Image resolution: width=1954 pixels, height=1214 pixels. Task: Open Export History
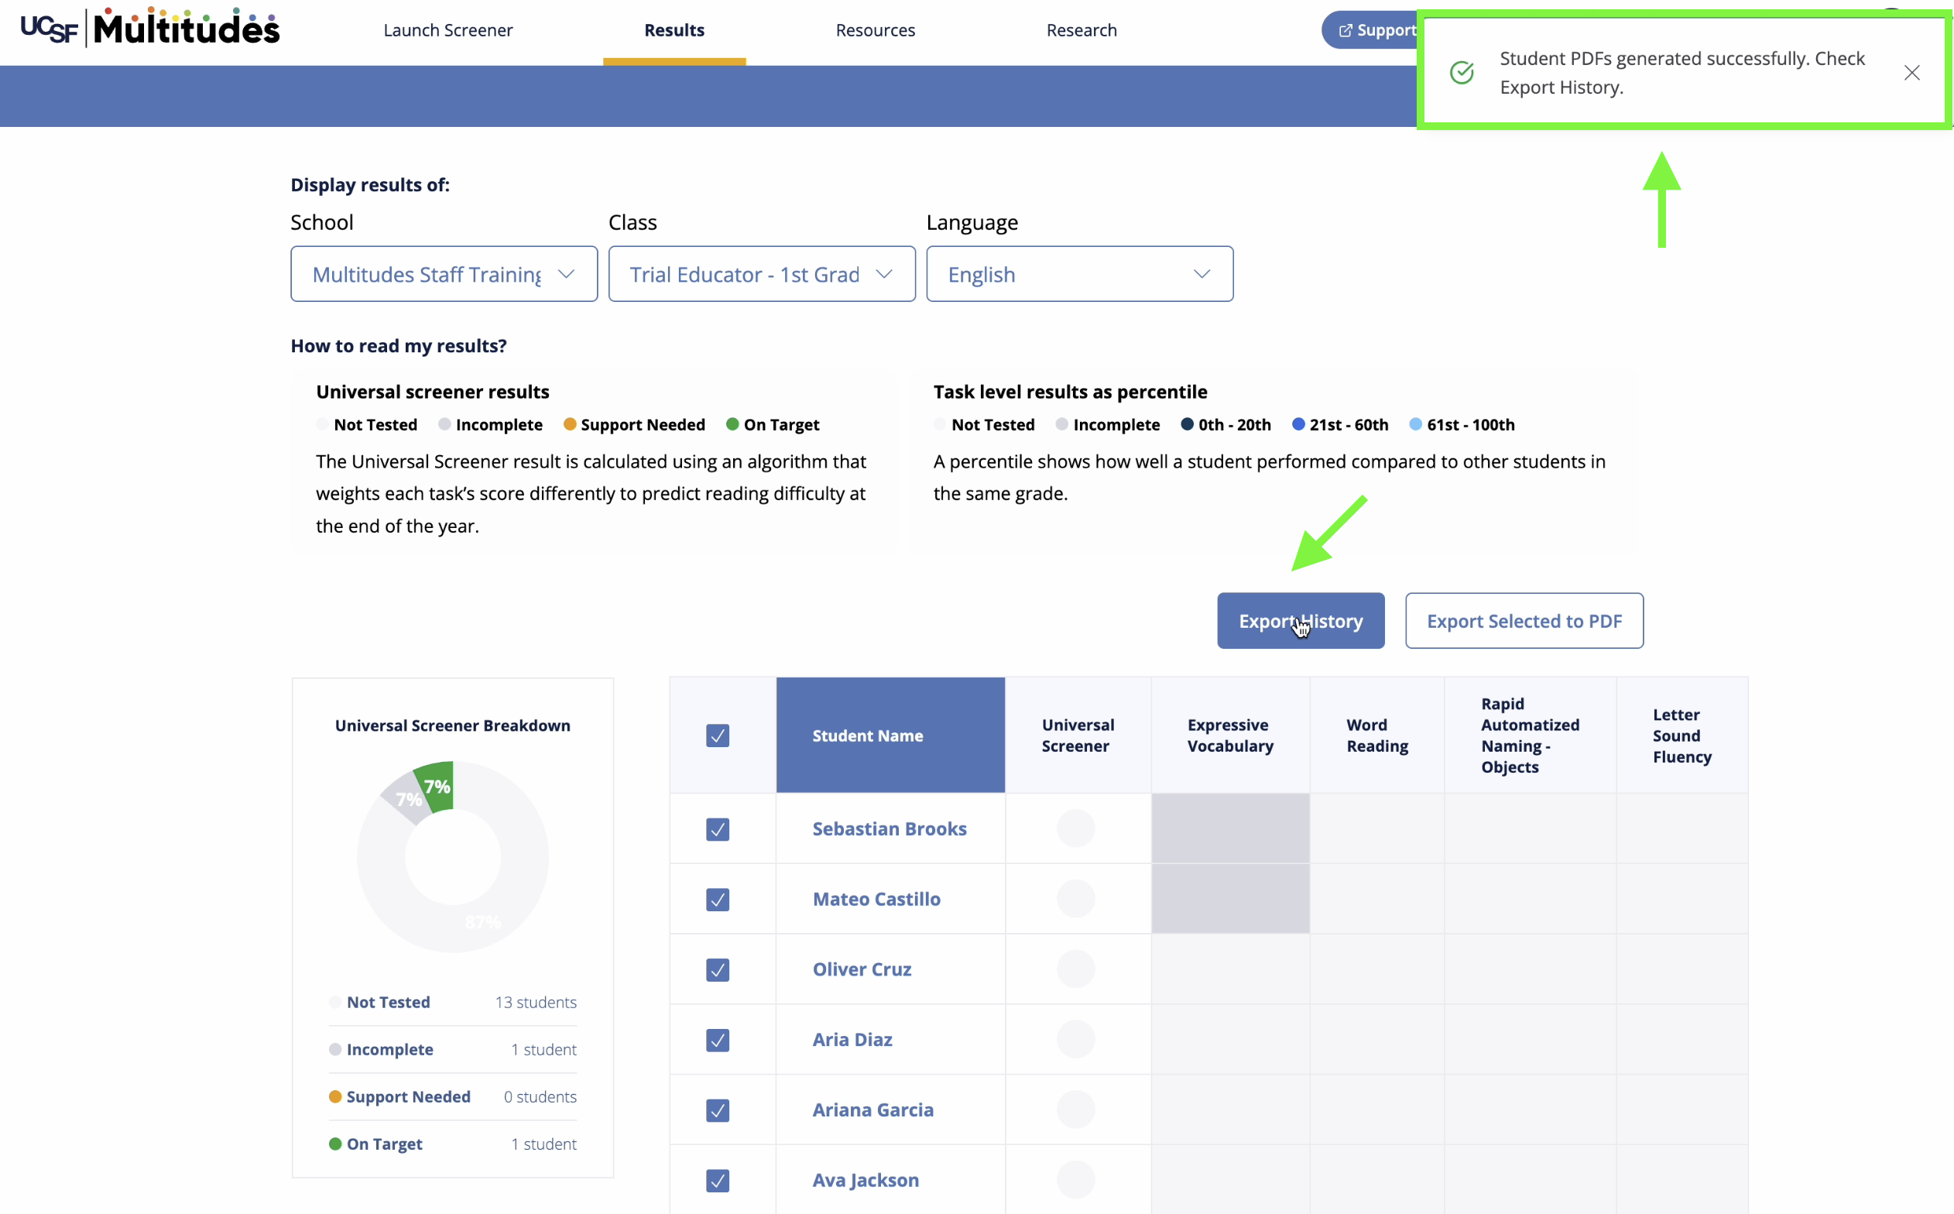click(1301, 621)
